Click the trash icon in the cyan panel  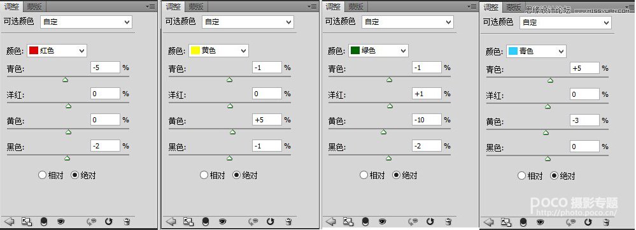click(606, 222)
